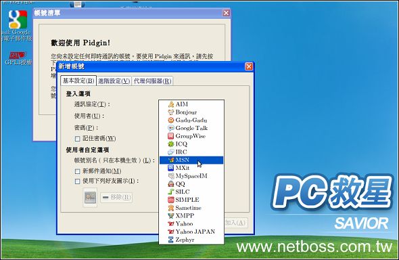The width and height of the screenshot is (399, 260).
Task: Click the buddy icon image thumbnail
Action: (x=90, y=197)
